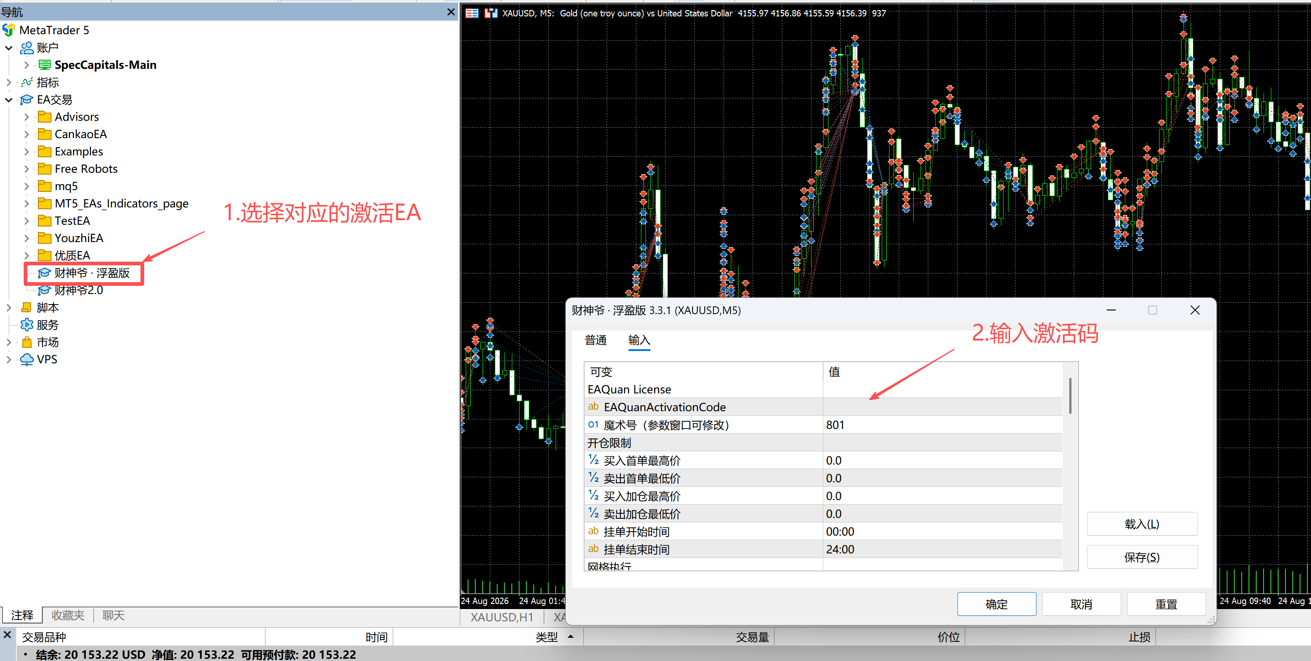Click the 脚本 scripts icon
This screenshot has width=1311, height=661.
pyautogui.click(x=26, y=308)
